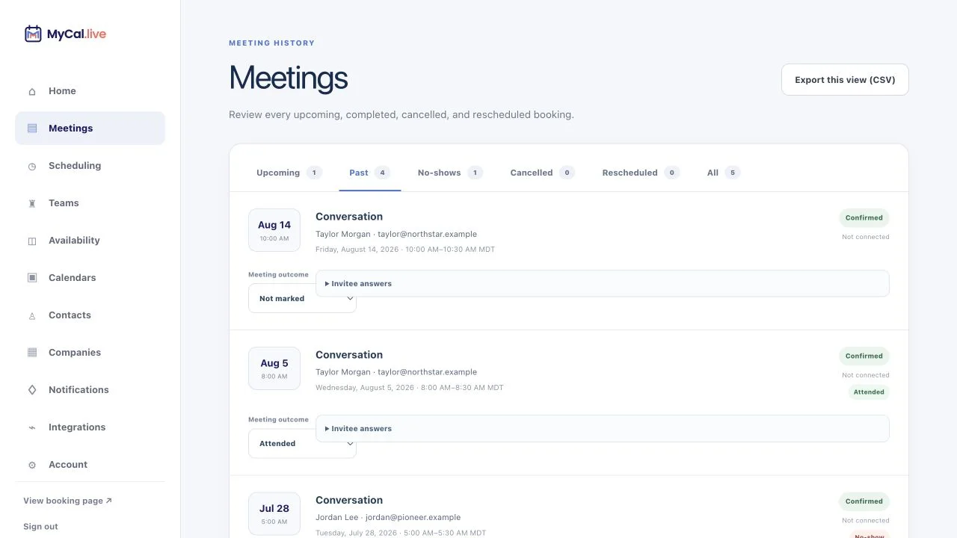The image size is (957, 538).
Task: Click the Confirmed badge on Aug 5 meeting
Action: 864,356
